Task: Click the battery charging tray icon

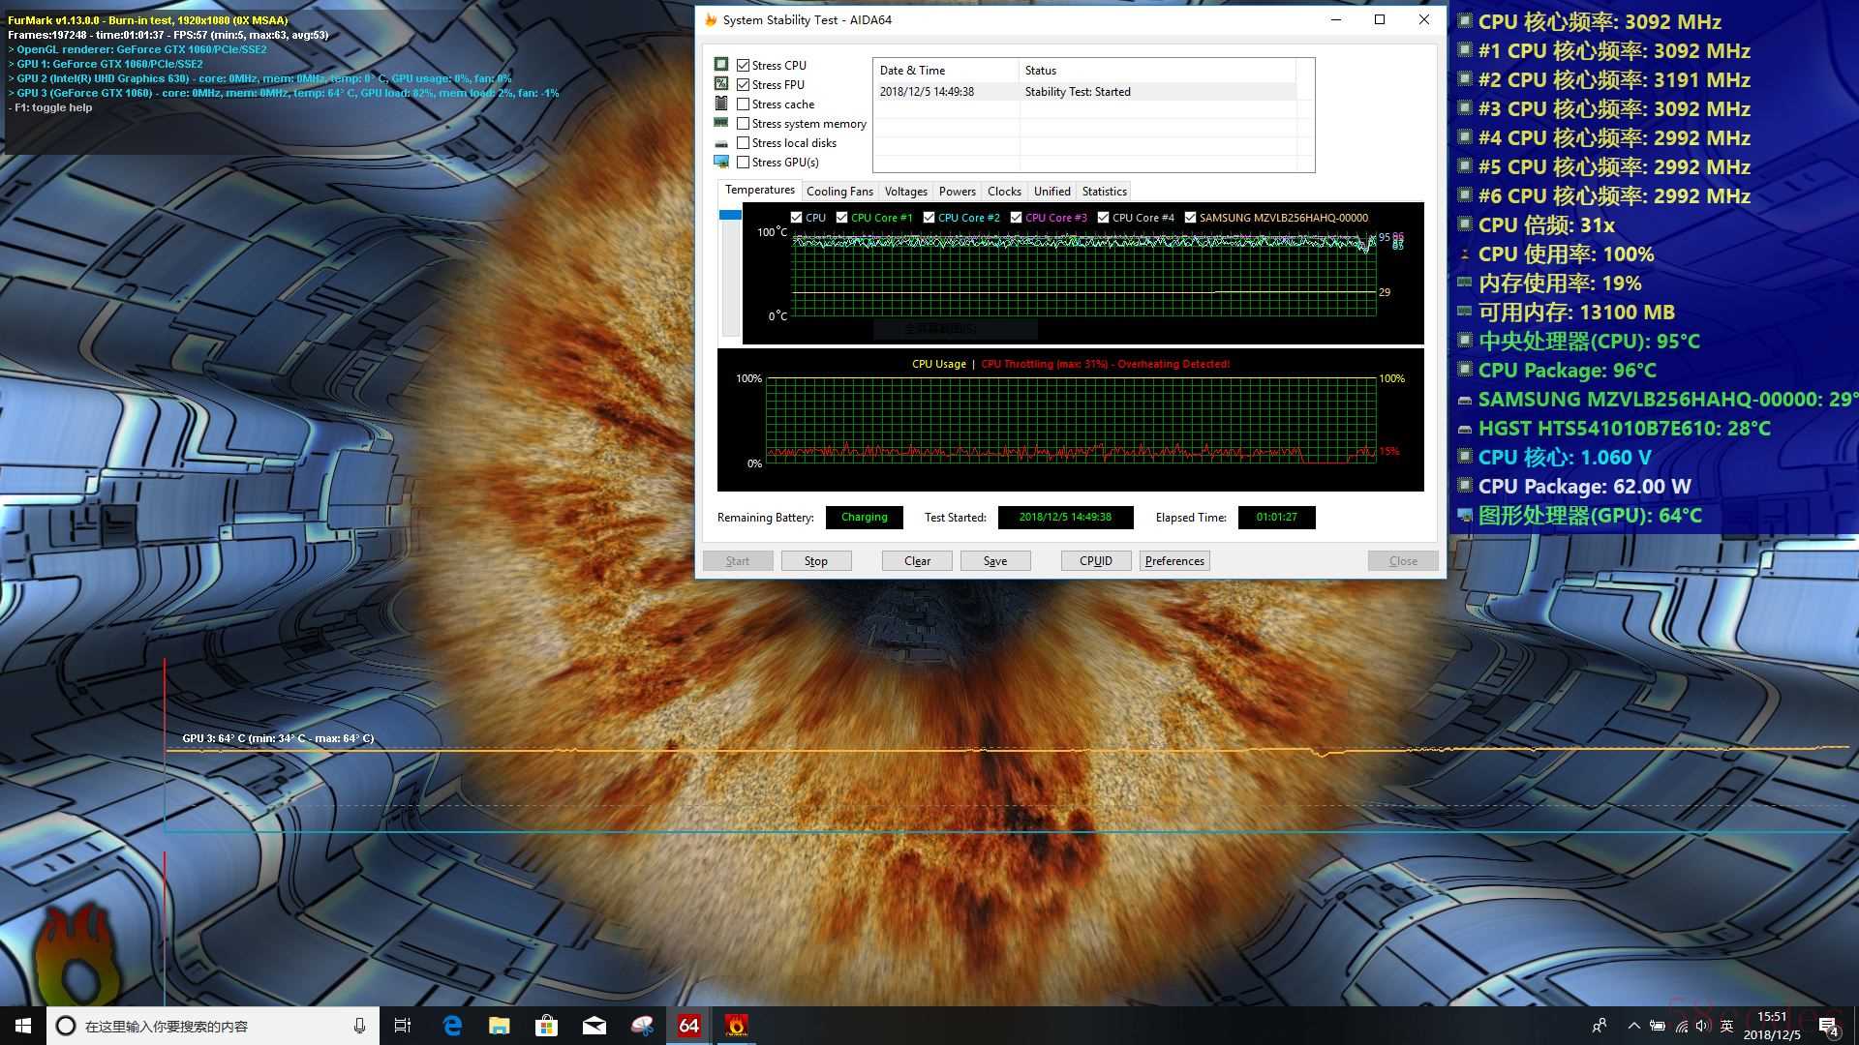Action: coord(1658,1026)
